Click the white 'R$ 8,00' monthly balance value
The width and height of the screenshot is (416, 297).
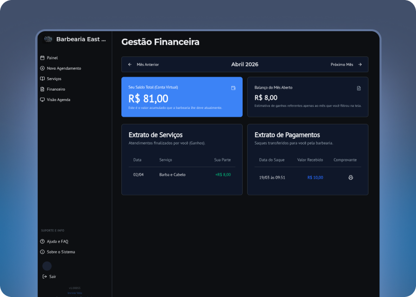point(266,98)
